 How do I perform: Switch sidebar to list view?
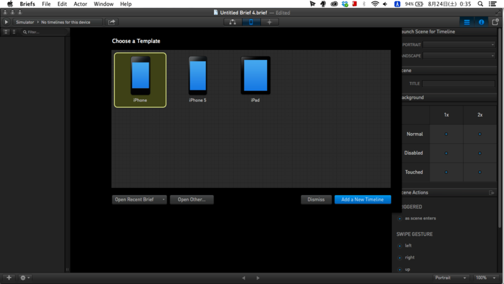click(x=14, y=32)
